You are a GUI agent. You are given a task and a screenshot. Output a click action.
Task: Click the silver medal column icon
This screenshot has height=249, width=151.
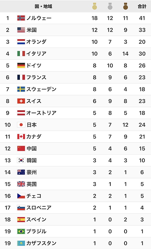110,6
